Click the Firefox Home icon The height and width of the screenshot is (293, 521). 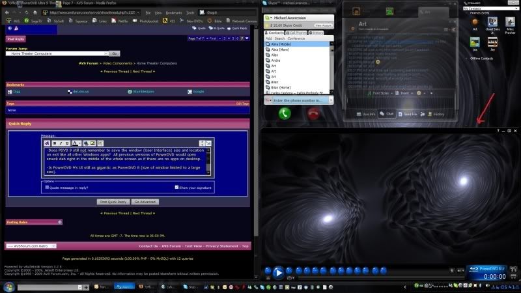click(35, 12)
